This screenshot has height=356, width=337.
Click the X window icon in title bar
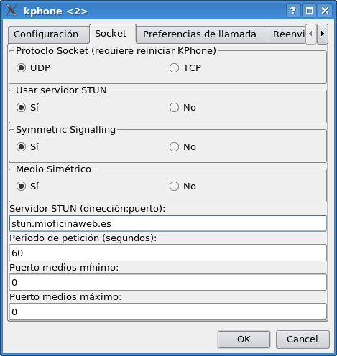tap(11, 11)
